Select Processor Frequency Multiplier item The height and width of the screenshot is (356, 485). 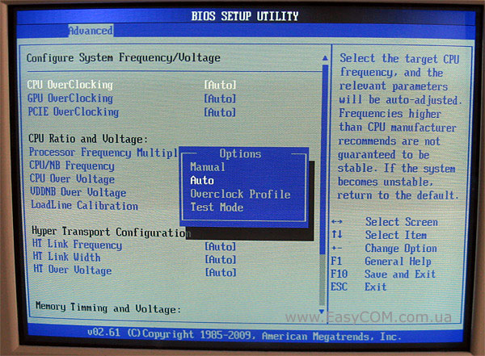103,153
